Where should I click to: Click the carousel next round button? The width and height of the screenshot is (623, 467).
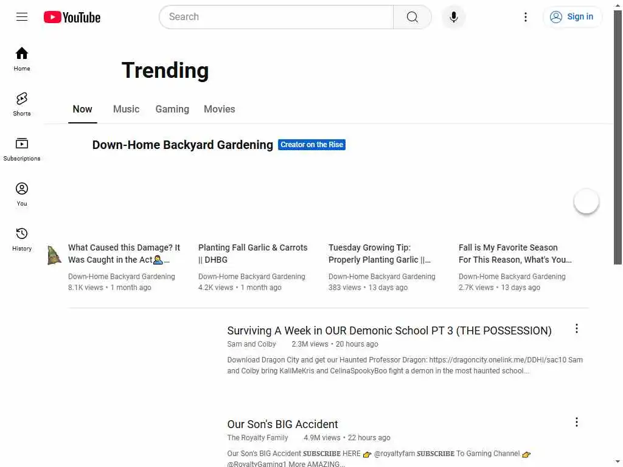click(586, 201)
